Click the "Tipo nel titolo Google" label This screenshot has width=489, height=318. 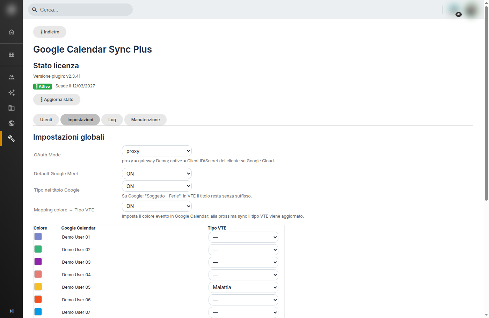pos(57,190)
